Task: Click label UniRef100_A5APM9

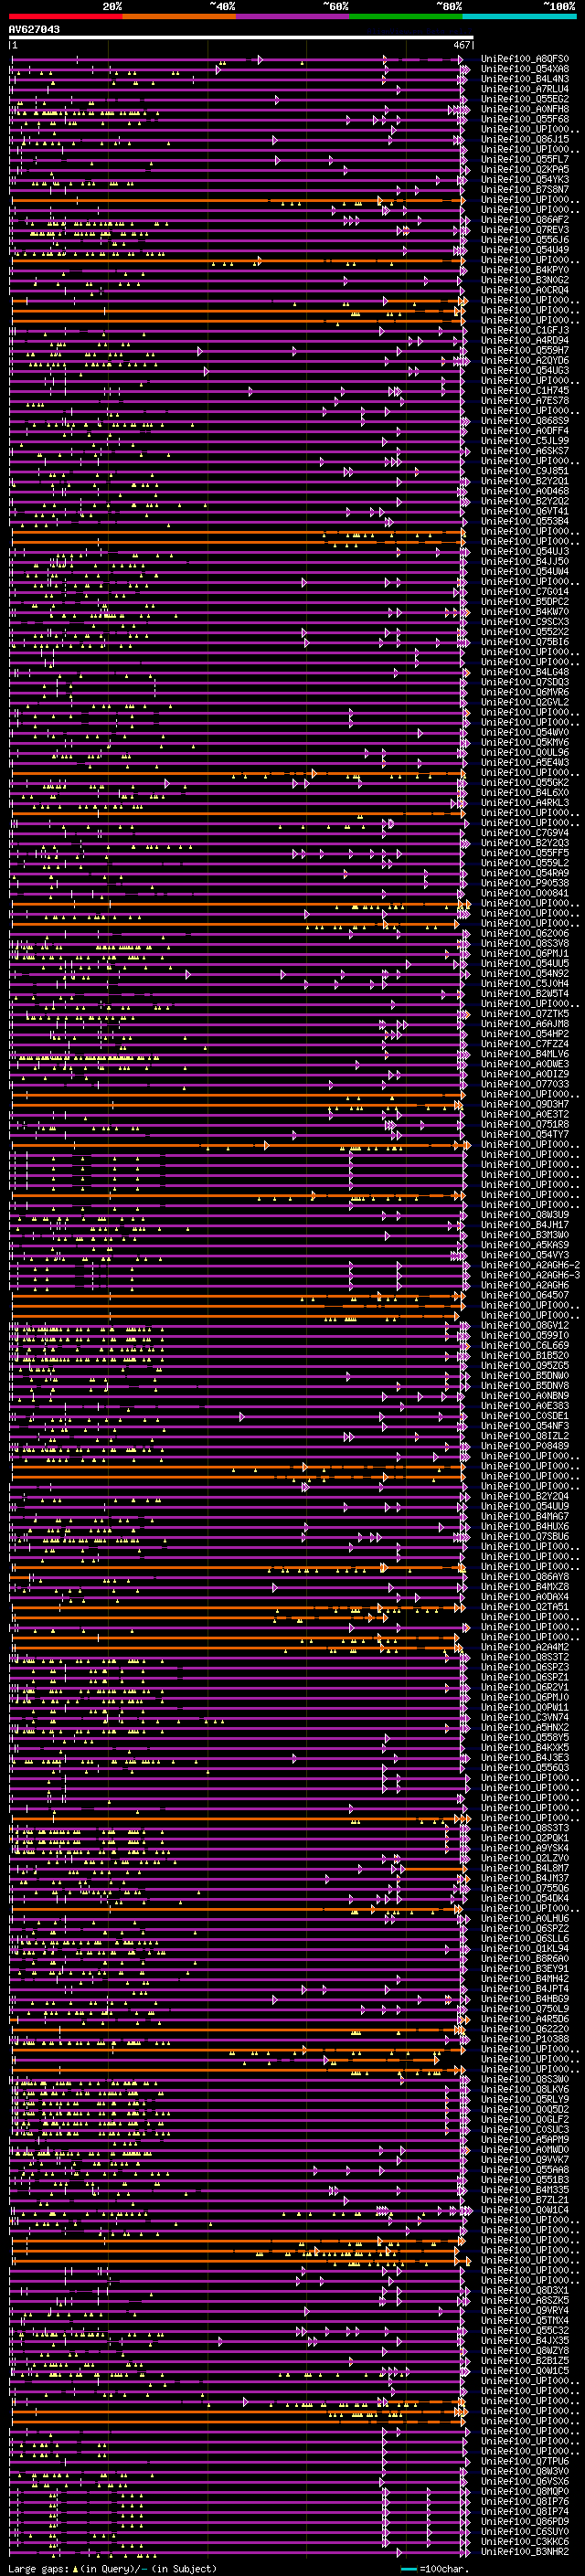Action: [x=525, y=2139]
